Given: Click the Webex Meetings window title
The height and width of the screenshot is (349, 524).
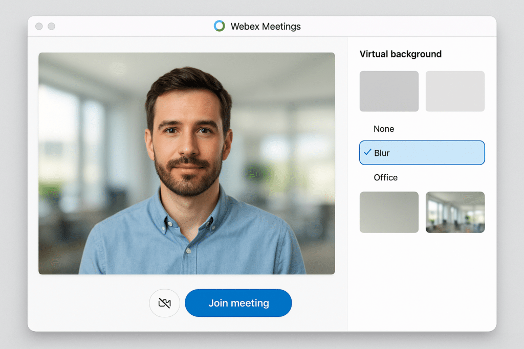Looking at the screenshot, I should pos(266,27).
